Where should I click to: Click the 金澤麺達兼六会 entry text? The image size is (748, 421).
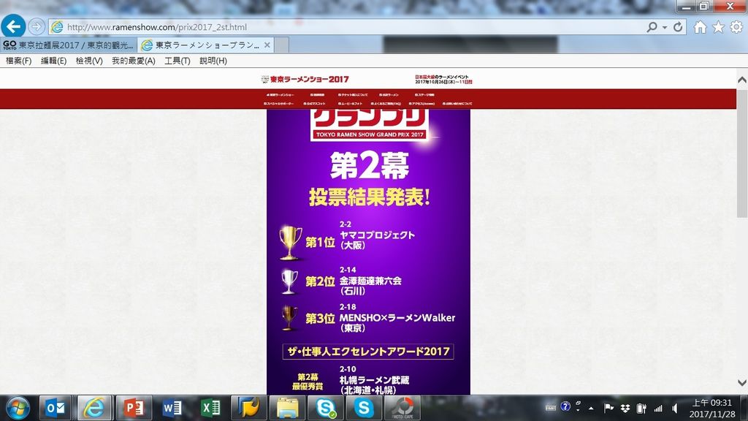click(370, 281)
